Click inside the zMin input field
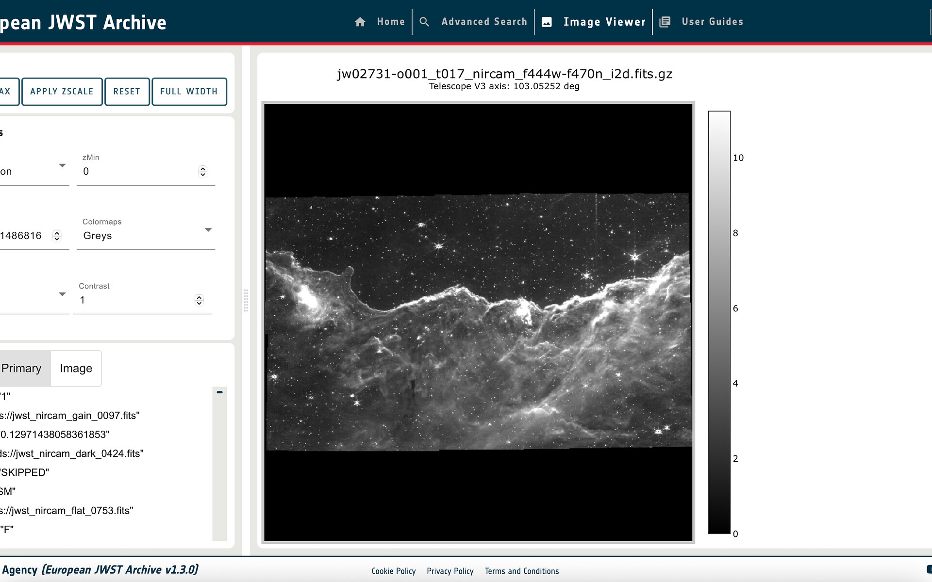Viewport: 932px width, 582px height. 136,172
